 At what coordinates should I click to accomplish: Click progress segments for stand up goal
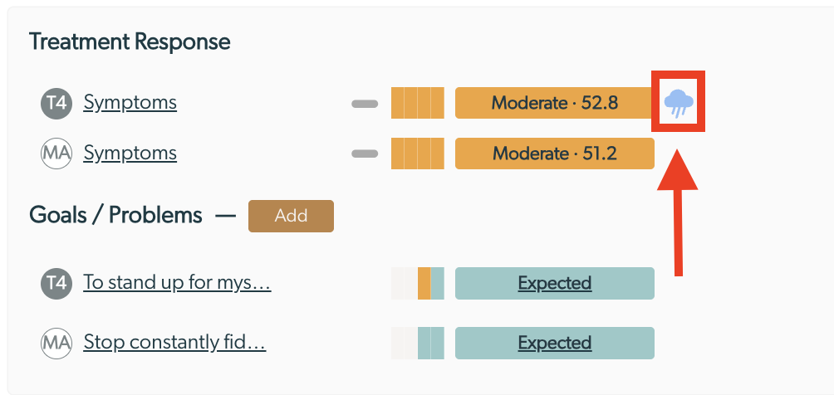(418, 283)
